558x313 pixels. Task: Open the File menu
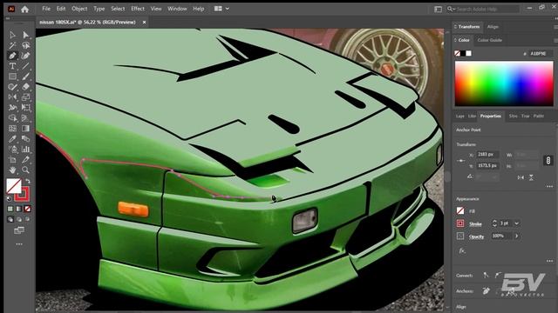pyautogui.click(x=46, y=9)
